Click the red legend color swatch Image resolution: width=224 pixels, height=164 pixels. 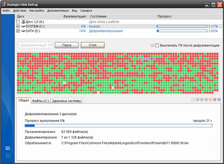215,100
